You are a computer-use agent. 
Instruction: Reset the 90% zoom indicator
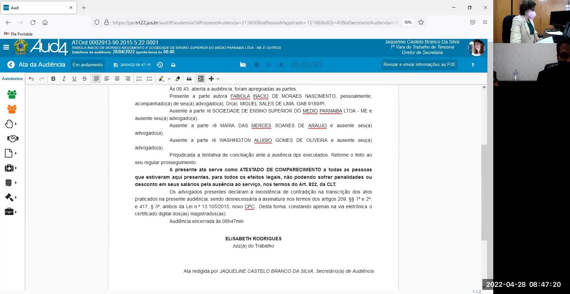tap(408, 22)
